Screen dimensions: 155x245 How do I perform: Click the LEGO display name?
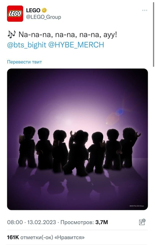point(33,10)
